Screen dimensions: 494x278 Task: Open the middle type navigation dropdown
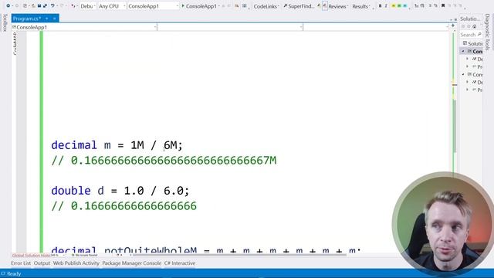(230, 28)
